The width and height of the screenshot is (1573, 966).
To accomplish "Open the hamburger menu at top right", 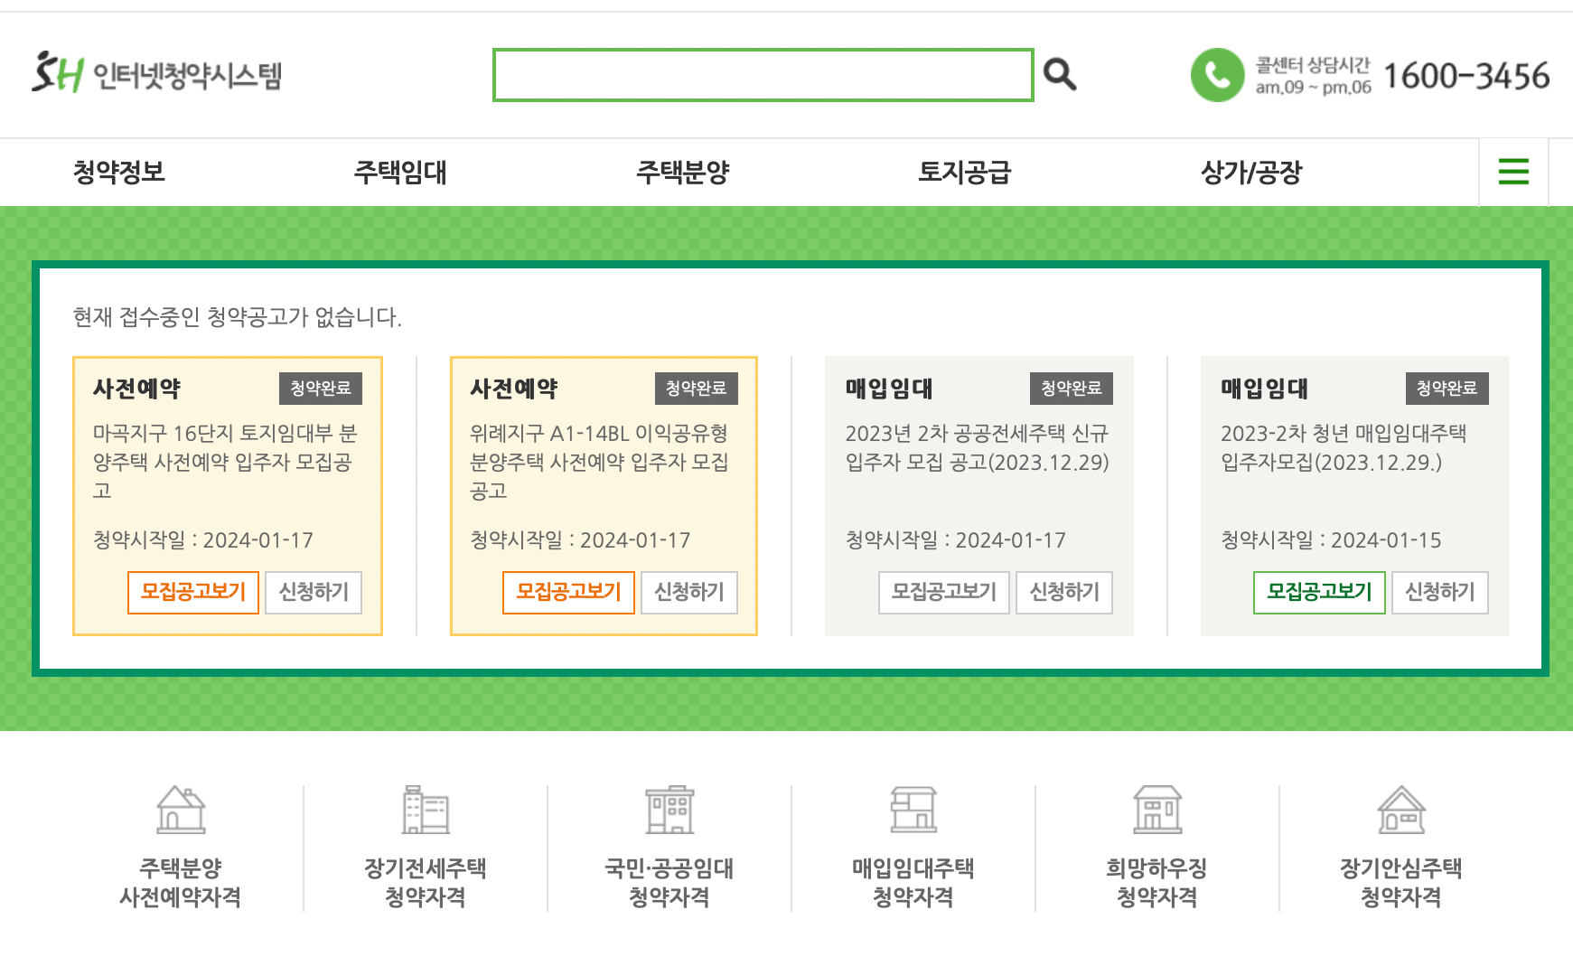I will pyautogui.click(x=1512, y=172).
